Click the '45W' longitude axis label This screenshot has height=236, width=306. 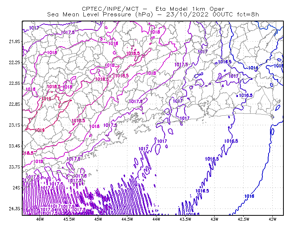pos(98,219)
